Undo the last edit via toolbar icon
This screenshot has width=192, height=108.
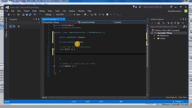(x=35, y=15)
